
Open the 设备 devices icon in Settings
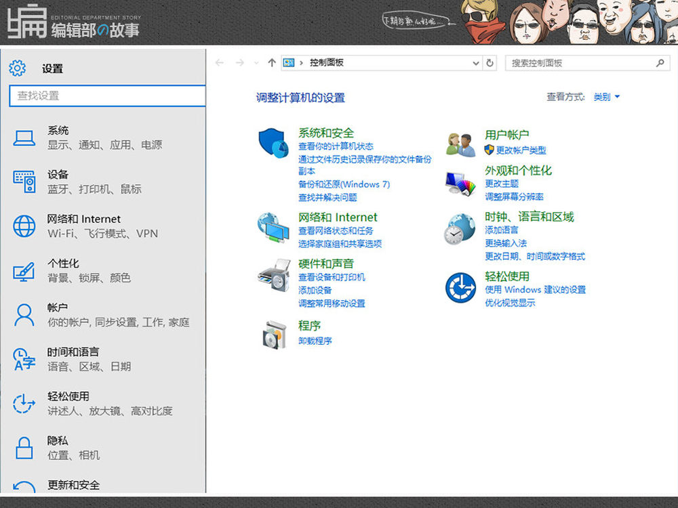coord(24,182)
